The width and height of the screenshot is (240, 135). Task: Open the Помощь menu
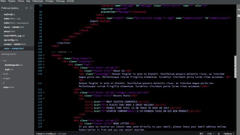click(x=60, y=1)
